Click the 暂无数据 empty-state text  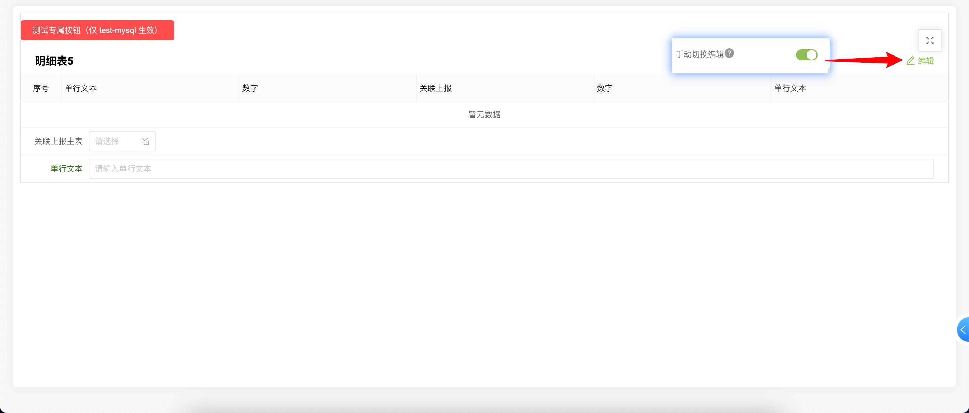tap(484, 115)
